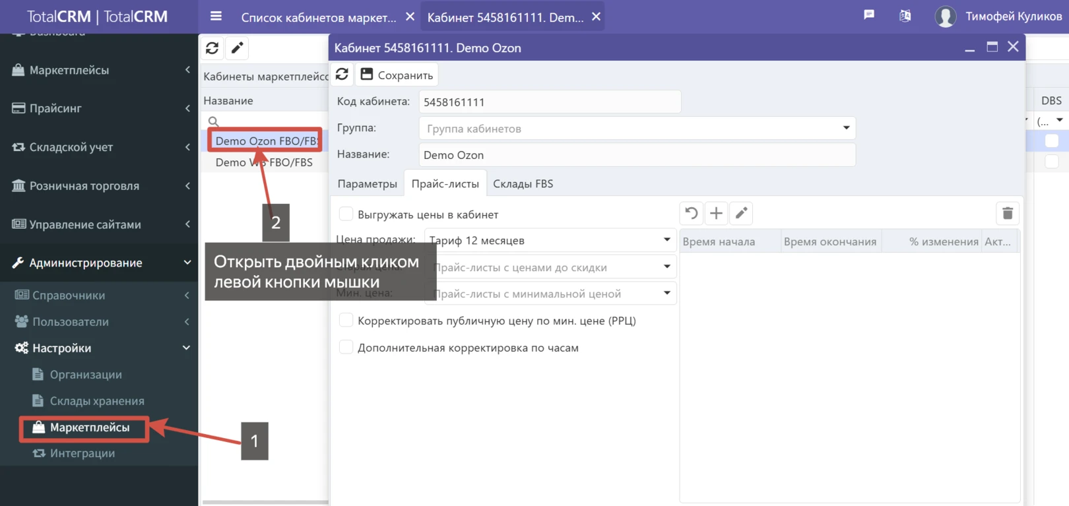Refresh the cabinet list with reload icon
This screenshot has width=1069, height=506.
click(212, 48)
